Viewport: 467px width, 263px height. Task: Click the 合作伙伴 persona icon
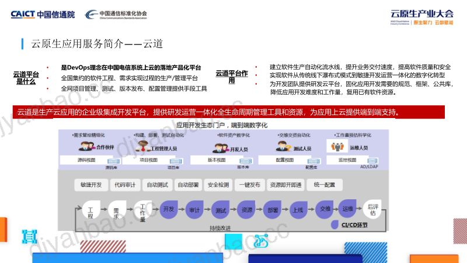tap(87, 146)
